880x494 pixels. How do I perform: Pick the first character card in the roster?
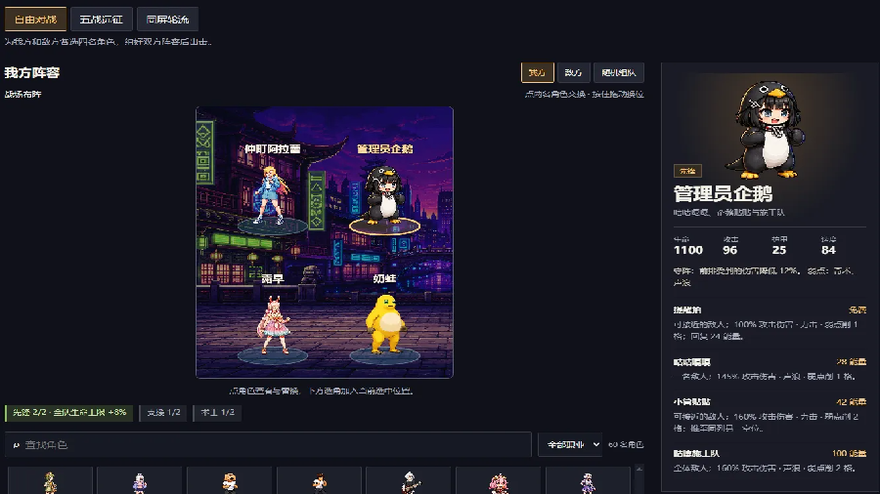click(x=50, y=481)
